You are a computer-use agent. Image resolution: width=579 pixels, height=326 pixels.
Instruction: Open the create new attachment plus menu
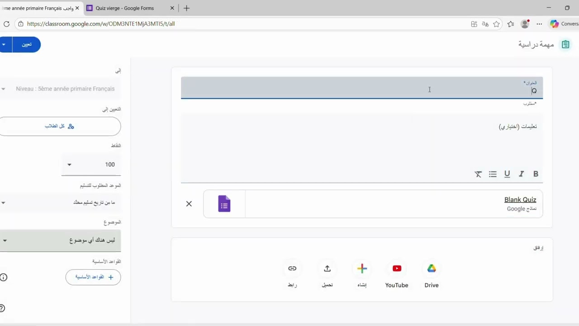tap(362, 268)
